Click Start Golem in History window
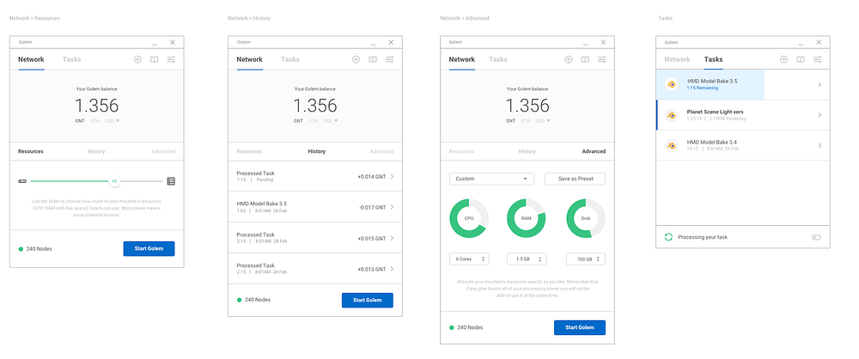 coord(368,300)
